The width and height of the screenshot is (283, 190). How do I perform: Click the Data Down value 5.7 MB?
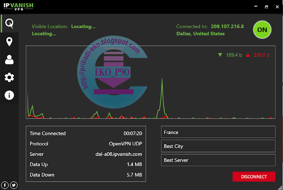pos(134,175)
